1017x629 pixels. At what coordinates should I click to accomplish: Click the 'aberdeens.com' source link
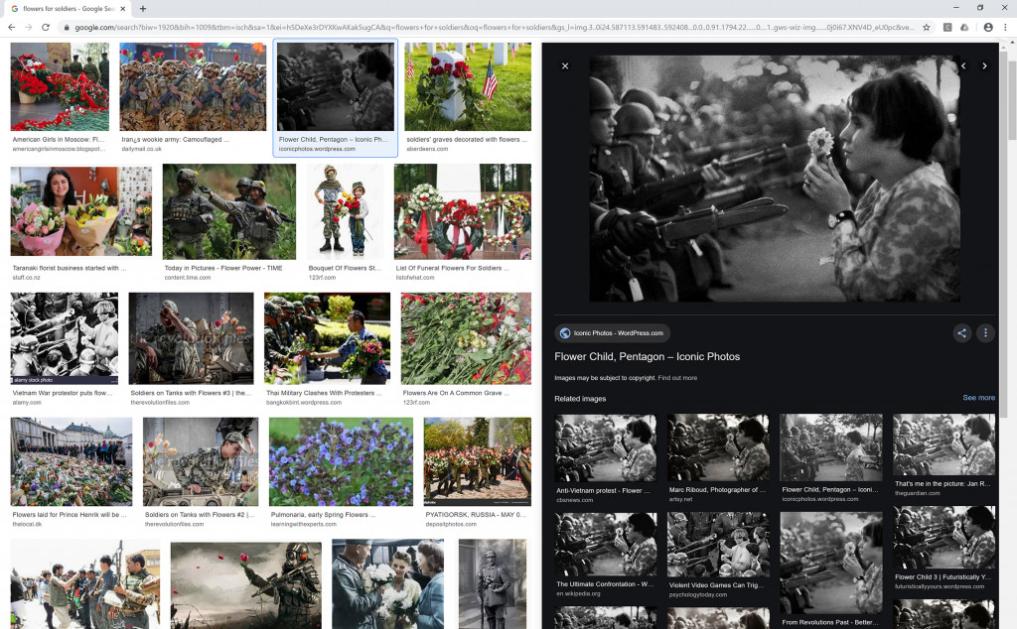[x=427, y=149]
